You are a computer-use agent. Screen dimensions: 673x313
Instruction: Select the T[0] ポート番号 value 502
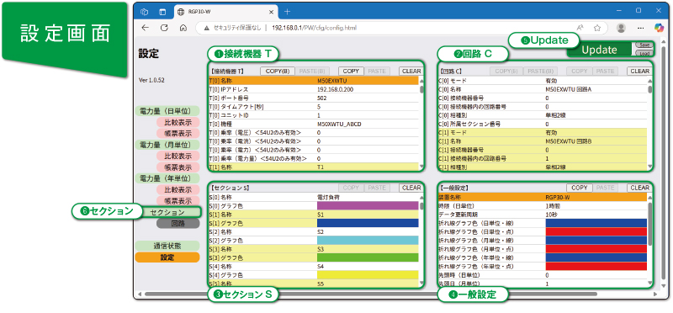321,98
